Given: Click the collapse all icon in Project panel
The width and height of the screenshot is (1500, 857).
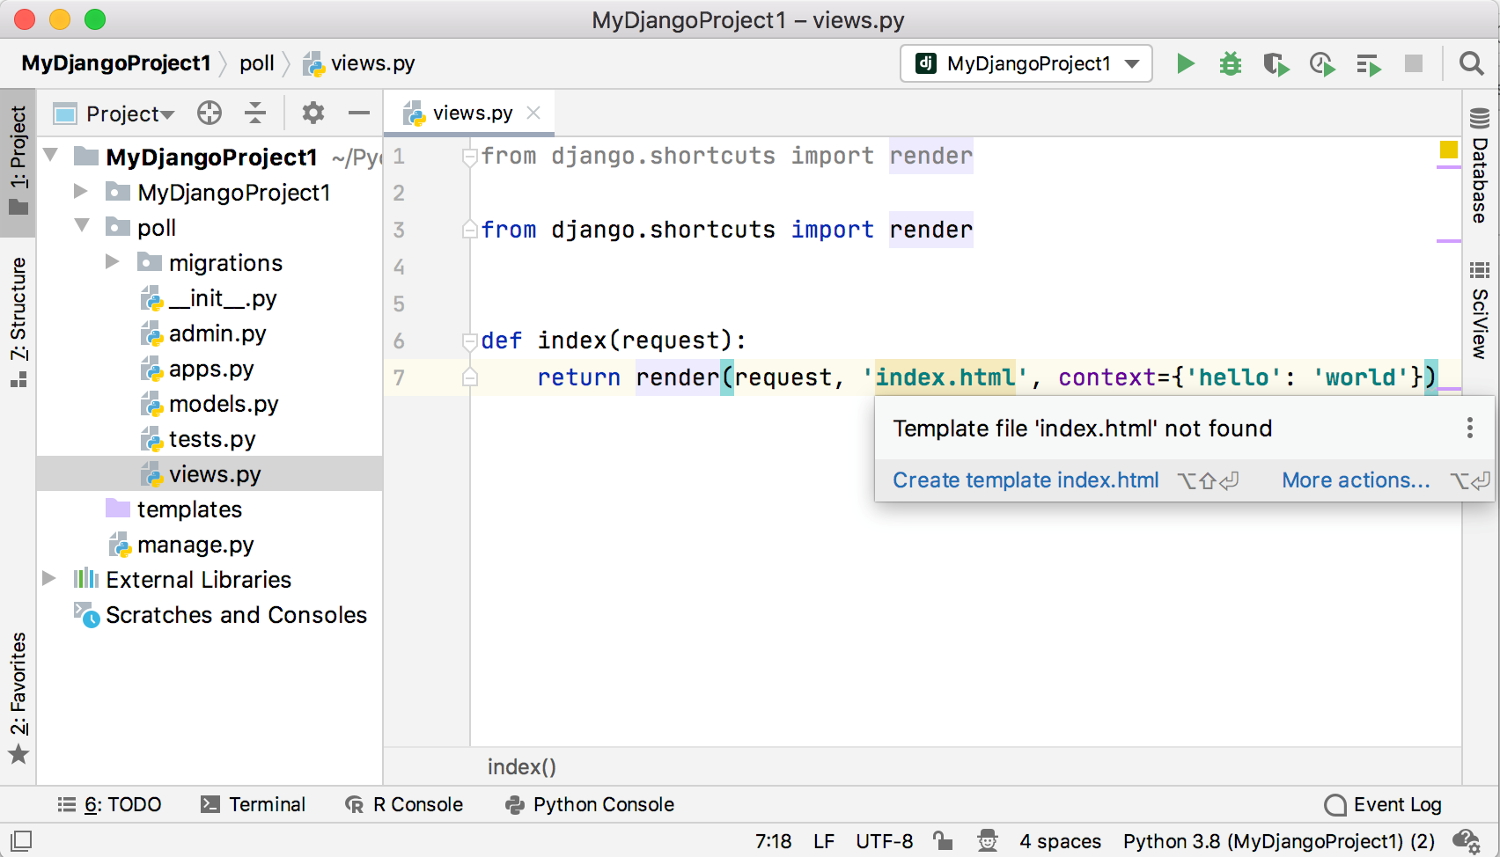Looking at the screenshot, I should pos(255,113).
